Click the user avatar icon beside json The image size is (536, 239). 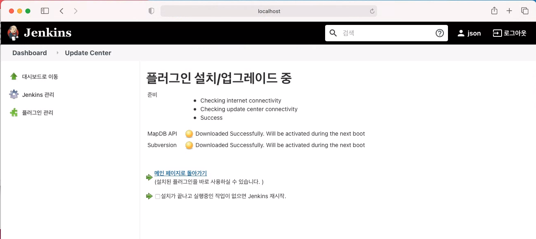[x=461, y=33]
